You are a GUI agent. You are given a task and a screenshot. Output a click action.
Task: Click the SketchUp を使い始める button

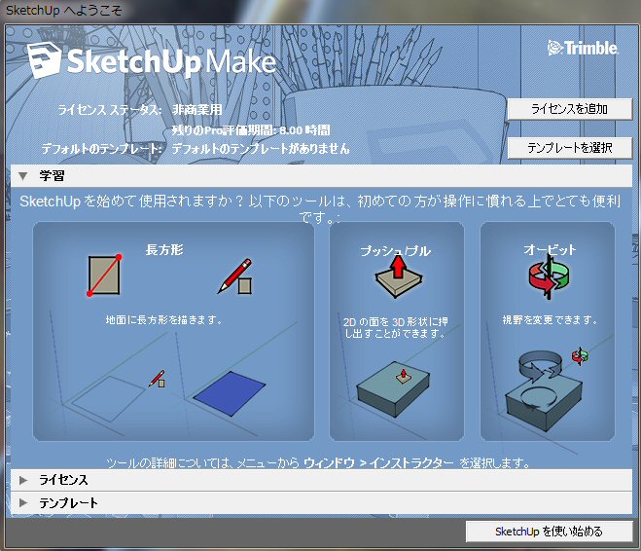tap(549, 532)
